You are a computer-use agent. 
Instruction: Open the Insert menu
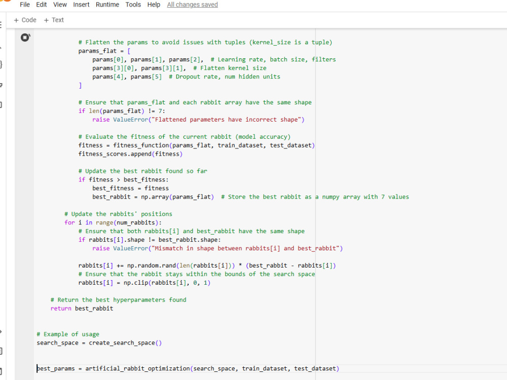pyautogui.click(x=81, y=5)
